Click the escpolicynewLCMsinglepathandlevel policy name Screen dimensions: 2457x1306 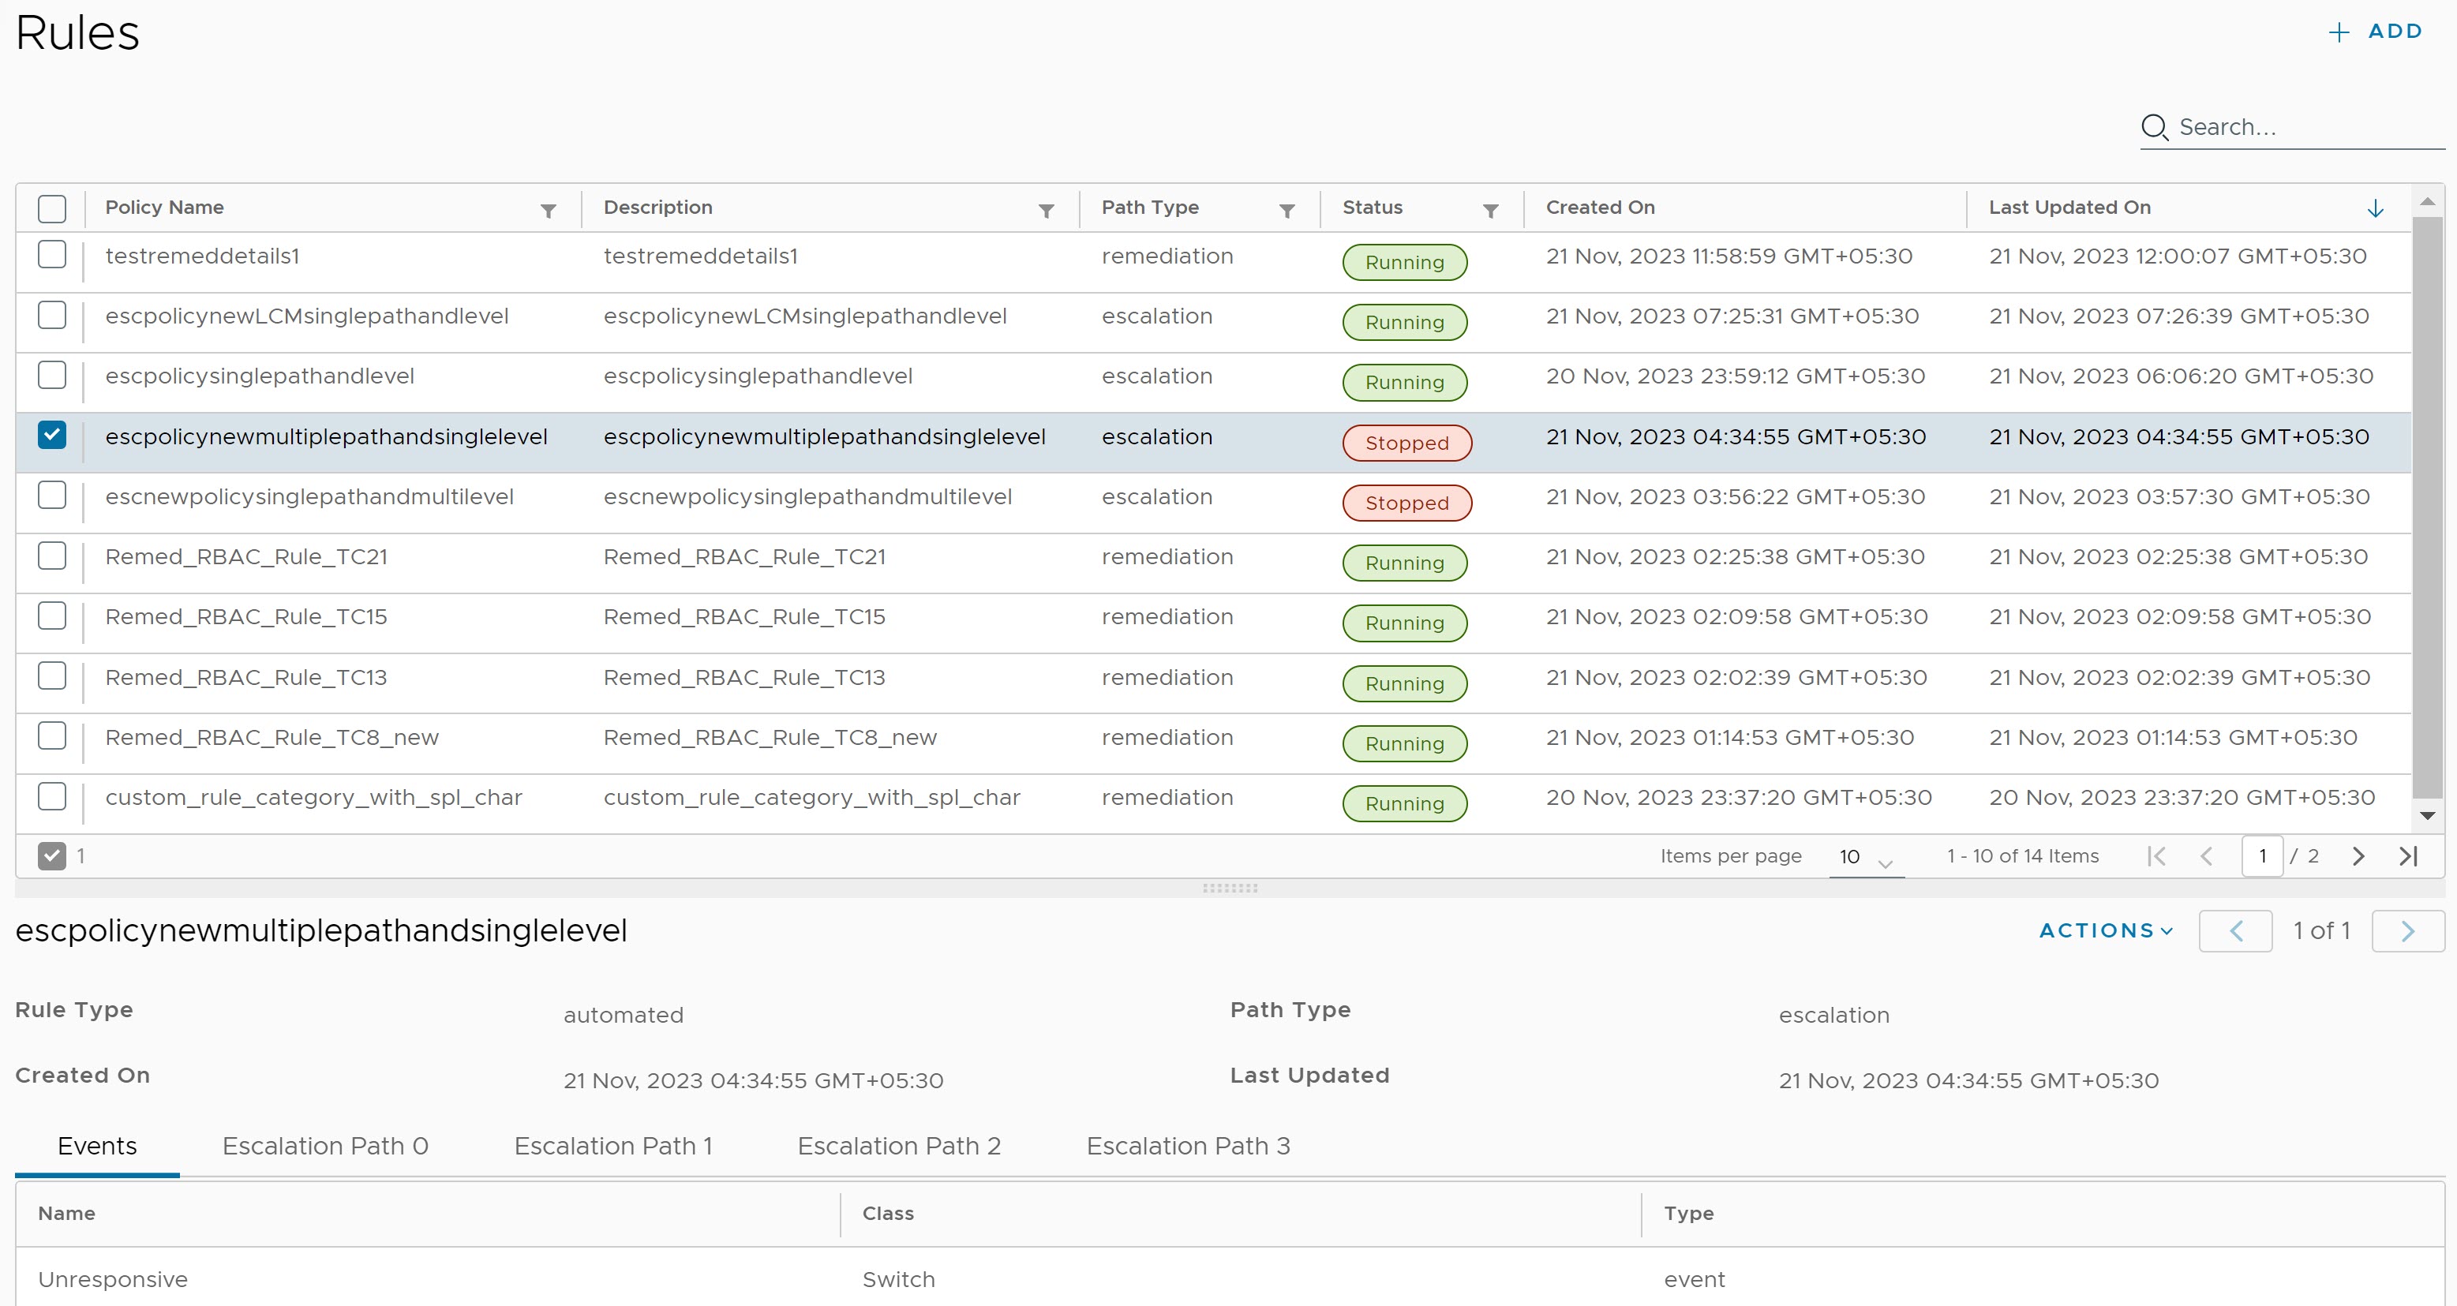(x=307, y=316)
